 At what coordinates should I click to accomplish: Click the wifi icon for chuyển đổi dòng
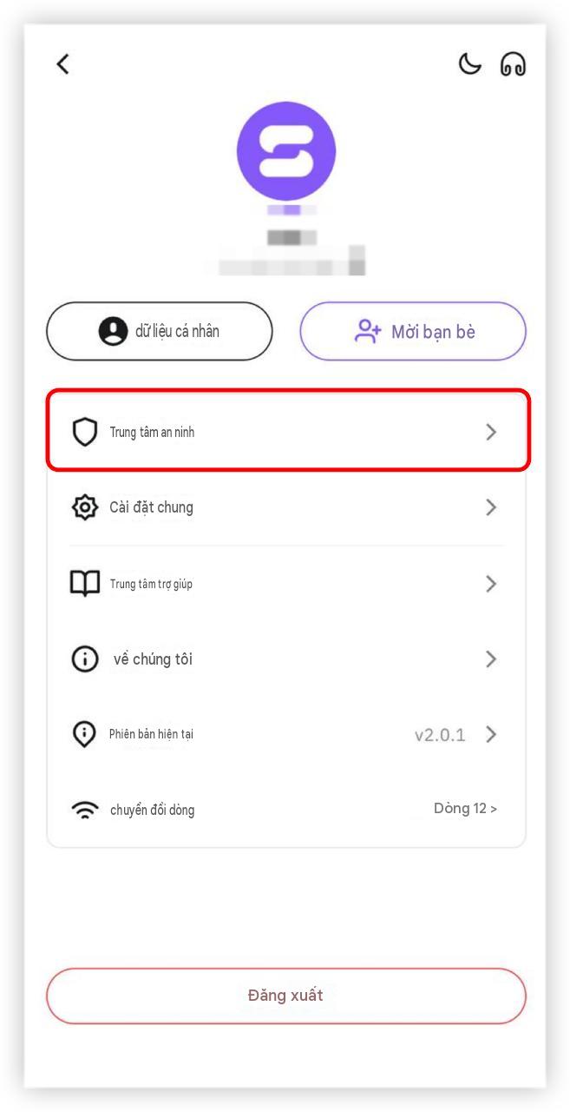84,810
